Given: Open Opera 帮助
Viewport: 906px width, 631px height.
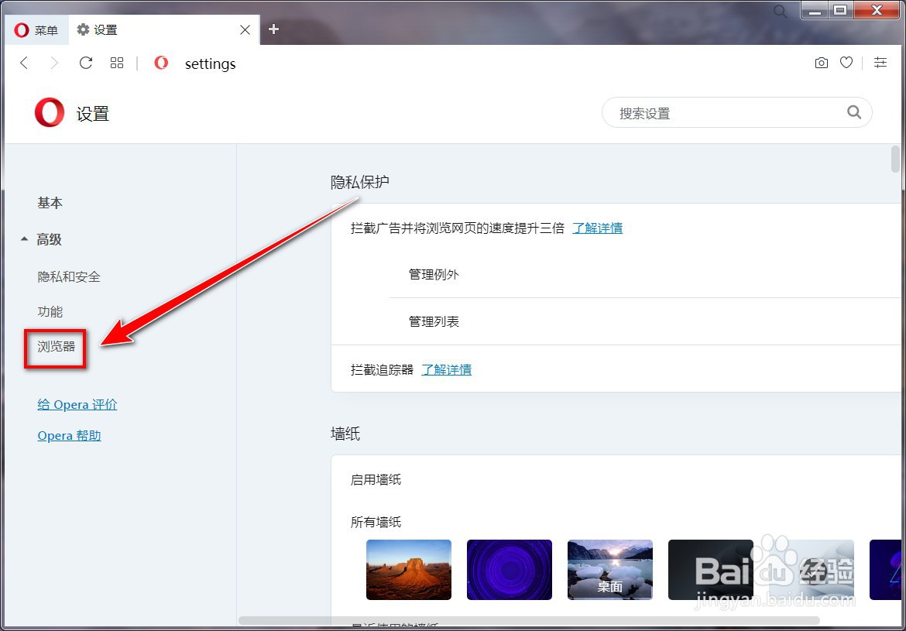Looking at the screenshot, I should [69, 435].
